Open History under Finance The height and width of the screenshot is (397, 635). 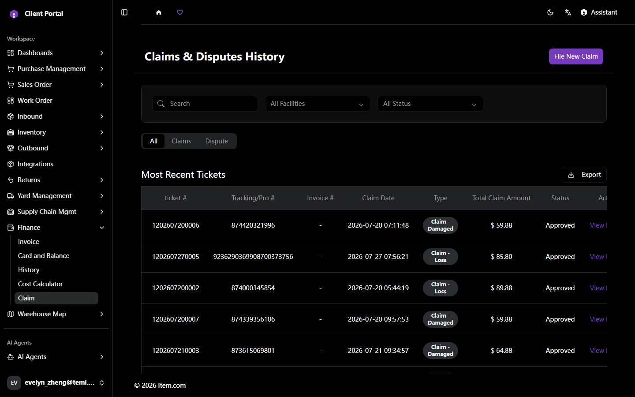[x=56, y=270]
